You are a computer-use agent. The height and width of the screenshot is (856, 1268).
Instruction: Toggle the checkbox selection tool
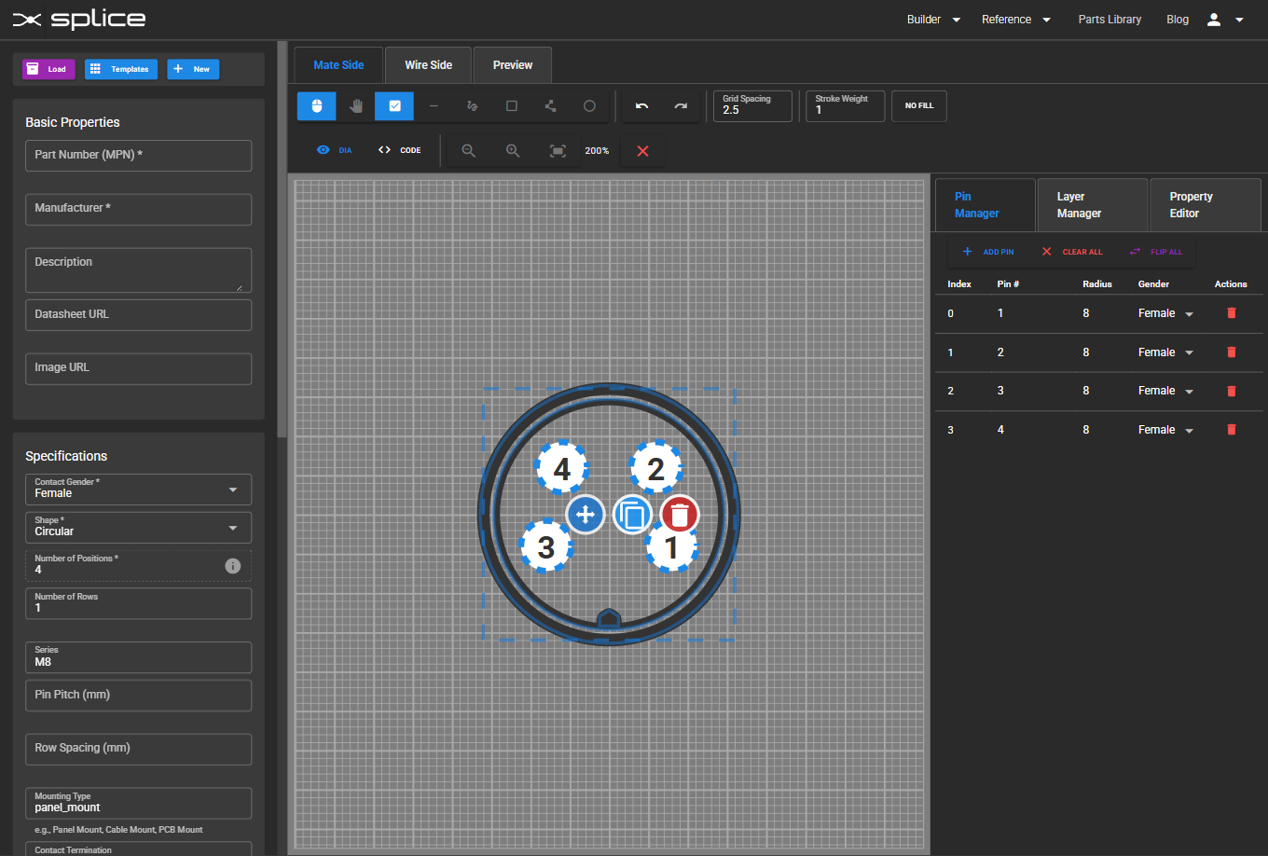click(394, 106)
